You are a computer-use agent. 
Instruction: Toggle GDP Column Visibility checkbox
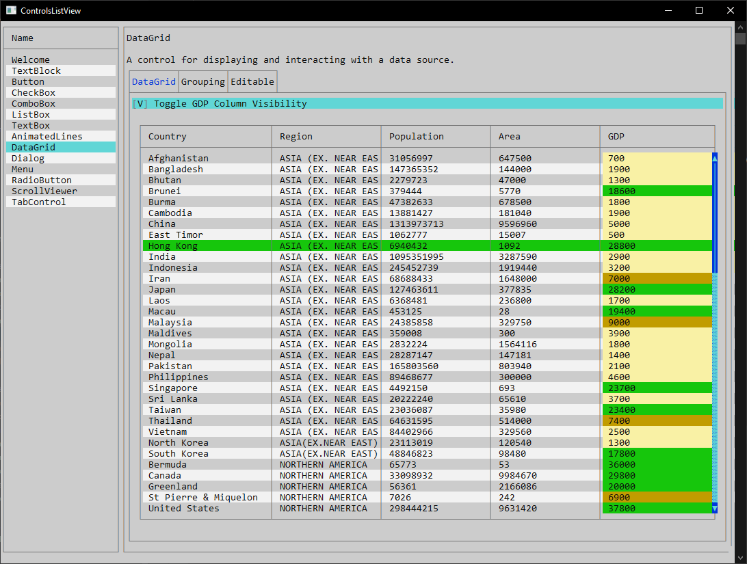(140, 104)
